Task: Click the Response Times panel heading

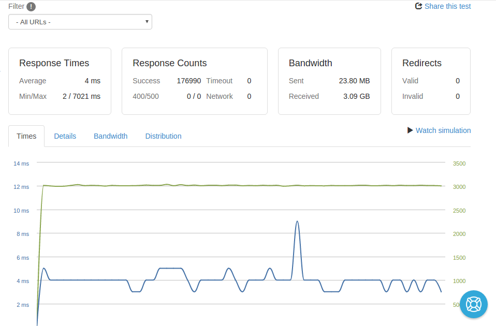Action: coord(54,63)
